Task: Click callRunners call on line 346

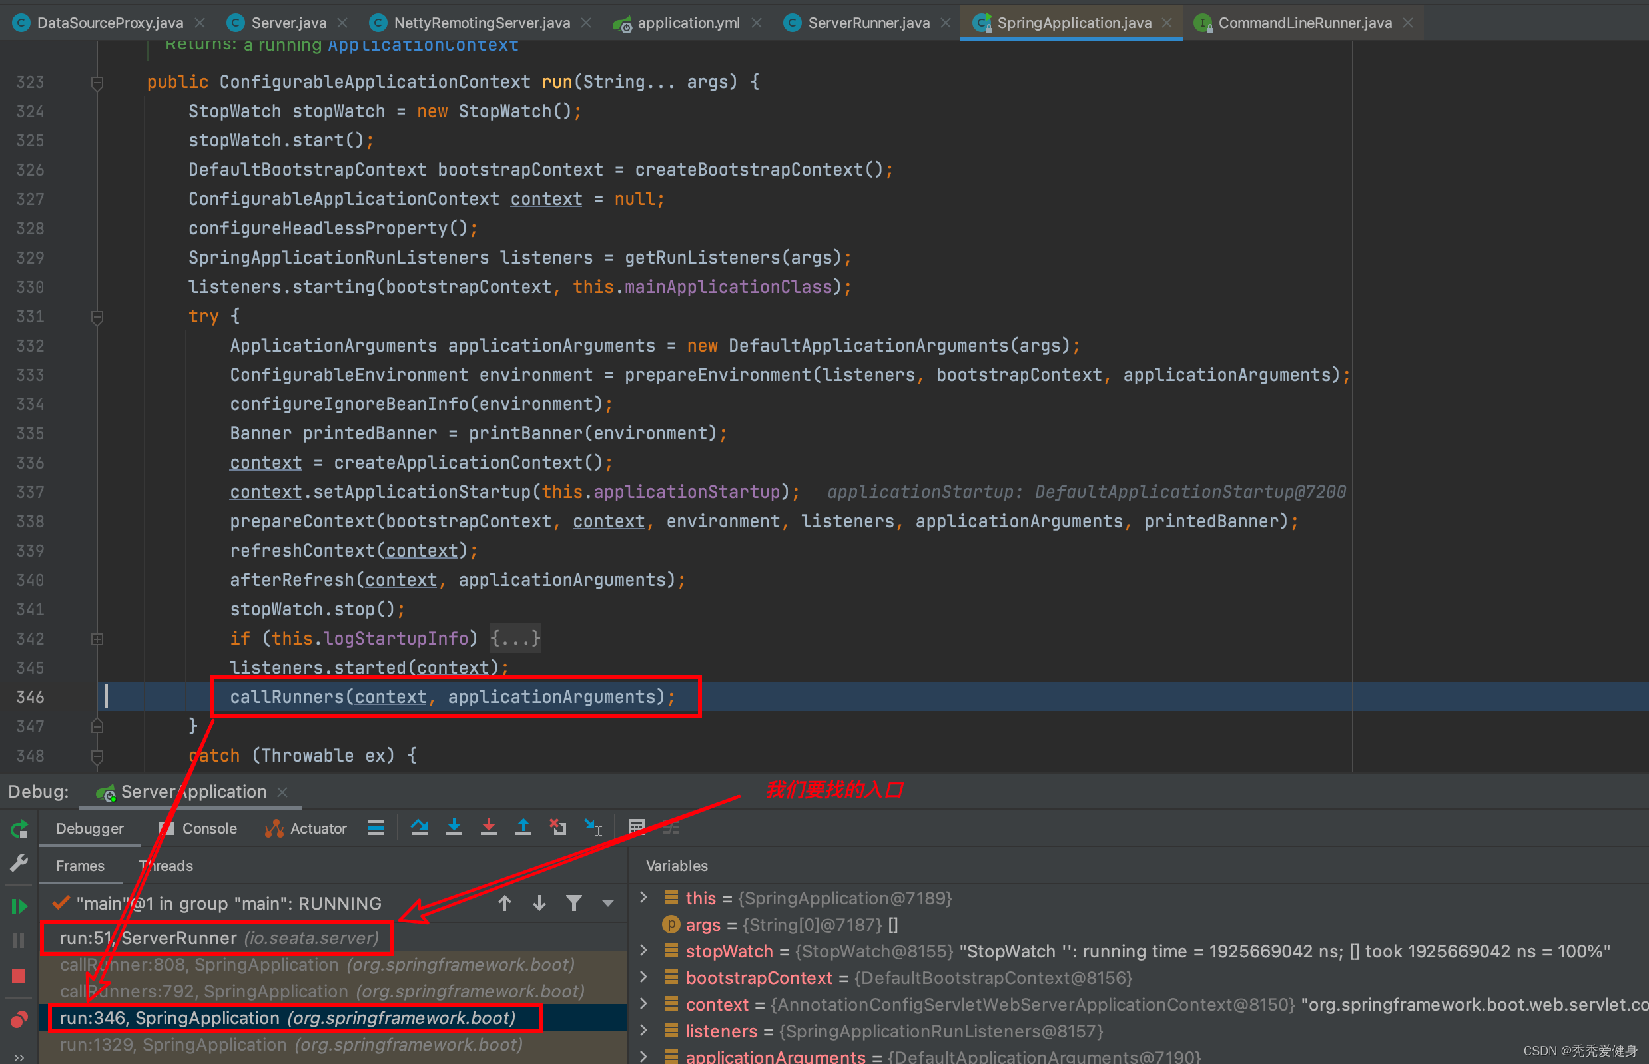Action: (x=452, y=697)
